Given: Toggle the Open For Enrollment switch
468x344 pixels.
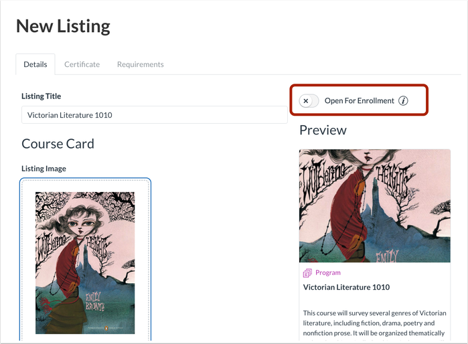Looking at the screenshot, I should pos(309,101).
